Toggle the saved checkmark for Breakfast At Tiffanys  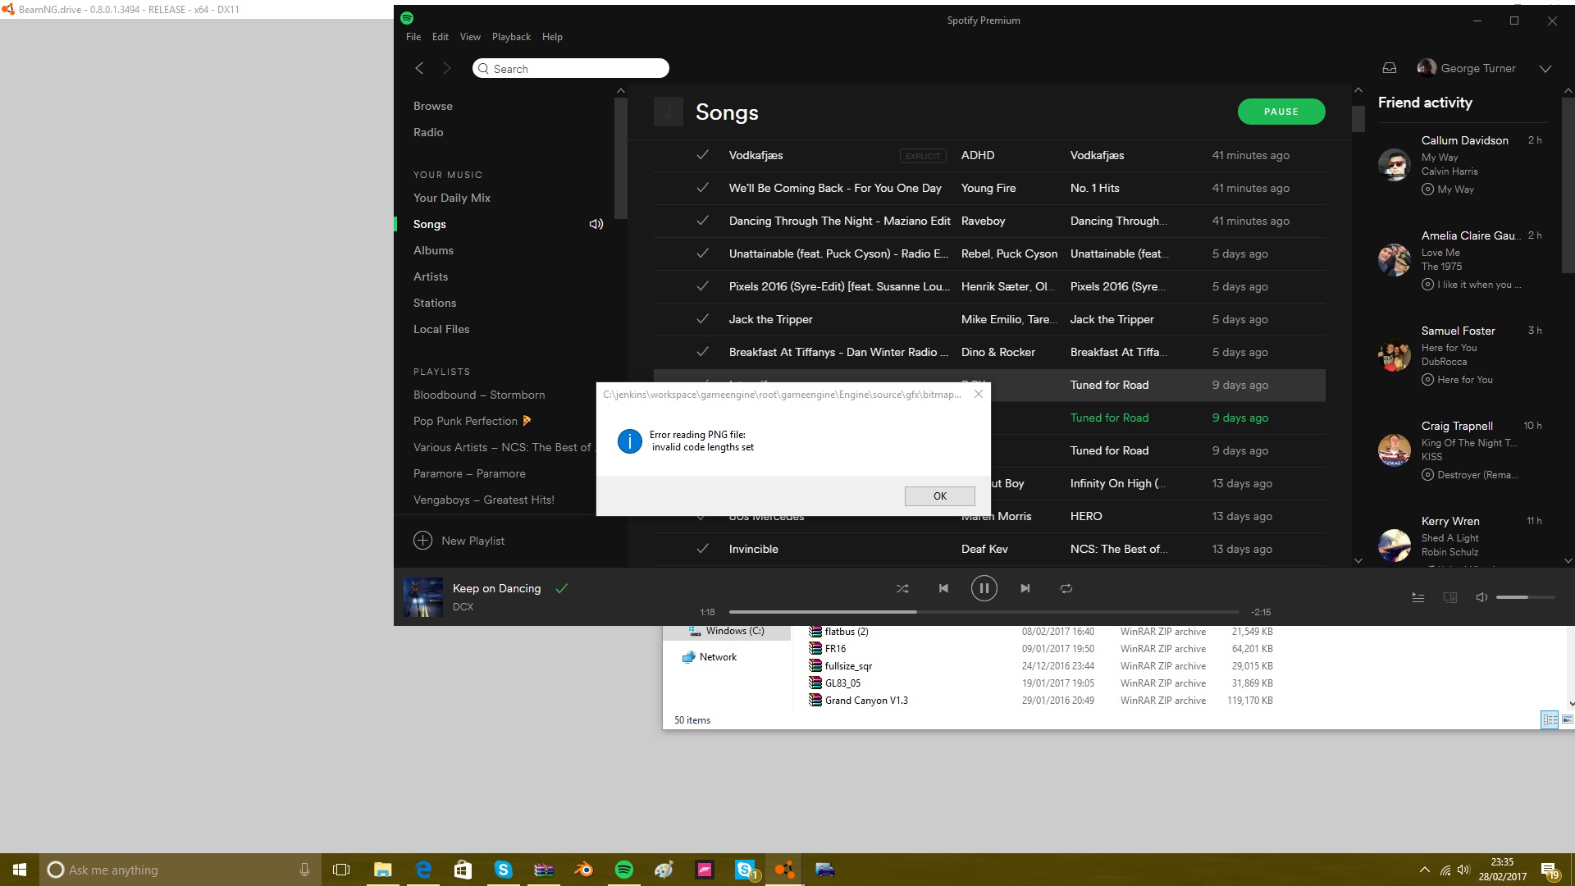coord(702,352)
